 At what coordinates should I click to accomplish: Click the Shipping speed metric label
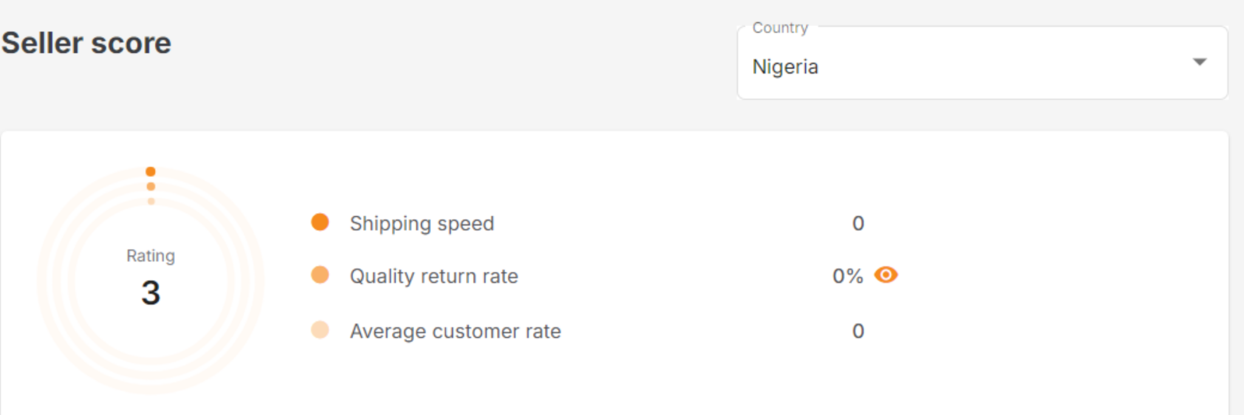pyautogui.click(x=421, y=223)
